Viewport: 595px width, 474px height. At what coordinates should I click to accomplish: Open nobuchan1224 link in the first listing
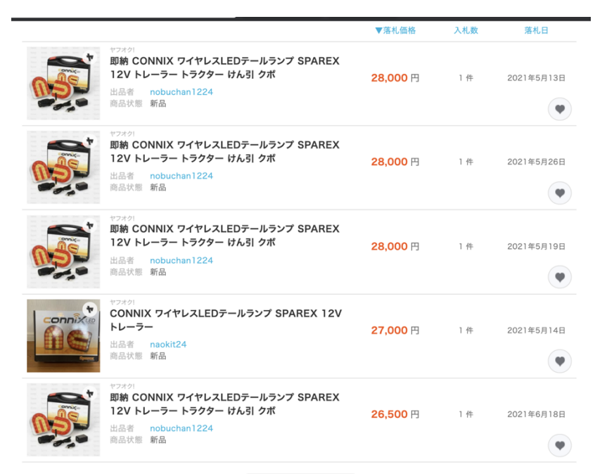point(181,92)
